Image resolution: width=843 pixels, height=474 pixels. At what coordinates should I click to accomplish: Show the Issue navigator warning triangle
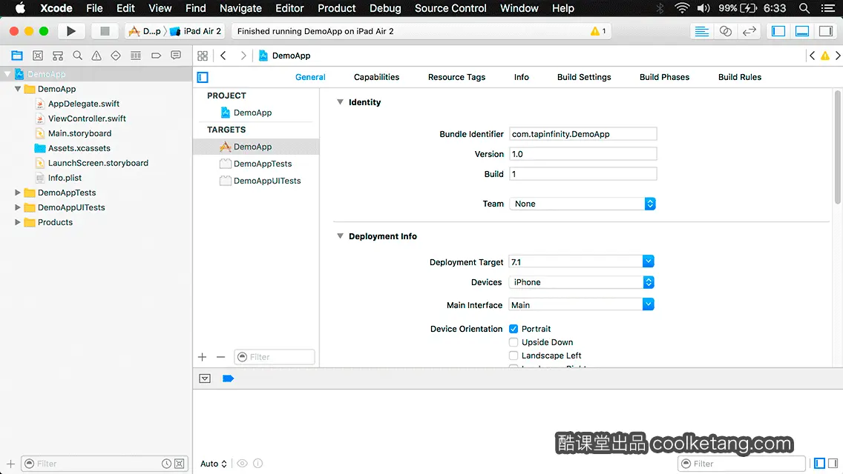coord(96,56)
